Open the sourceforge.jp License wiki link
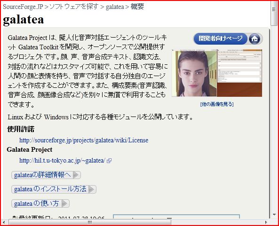The height and width of the screenshot is (226, 279). [x=84, y=140]
